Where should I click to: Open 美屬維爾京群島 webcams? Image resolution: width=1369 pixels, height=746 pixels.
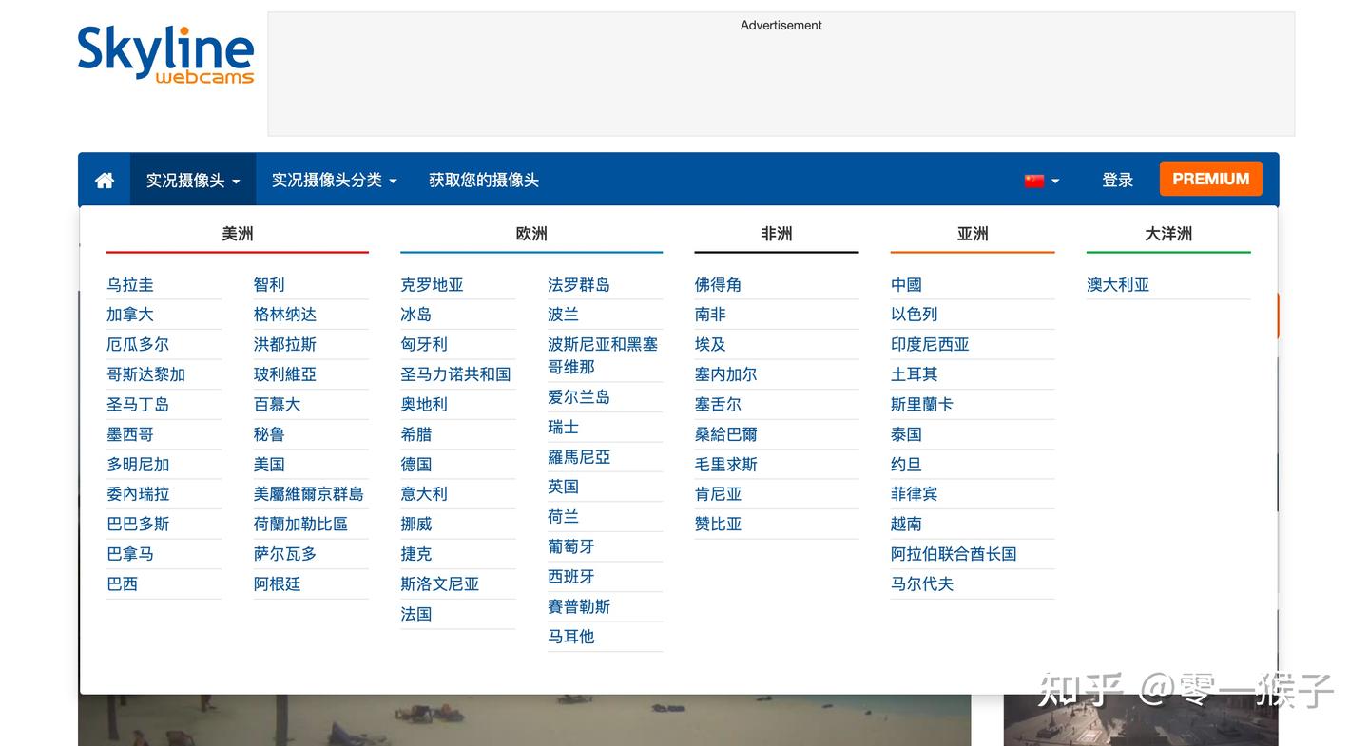308,494
